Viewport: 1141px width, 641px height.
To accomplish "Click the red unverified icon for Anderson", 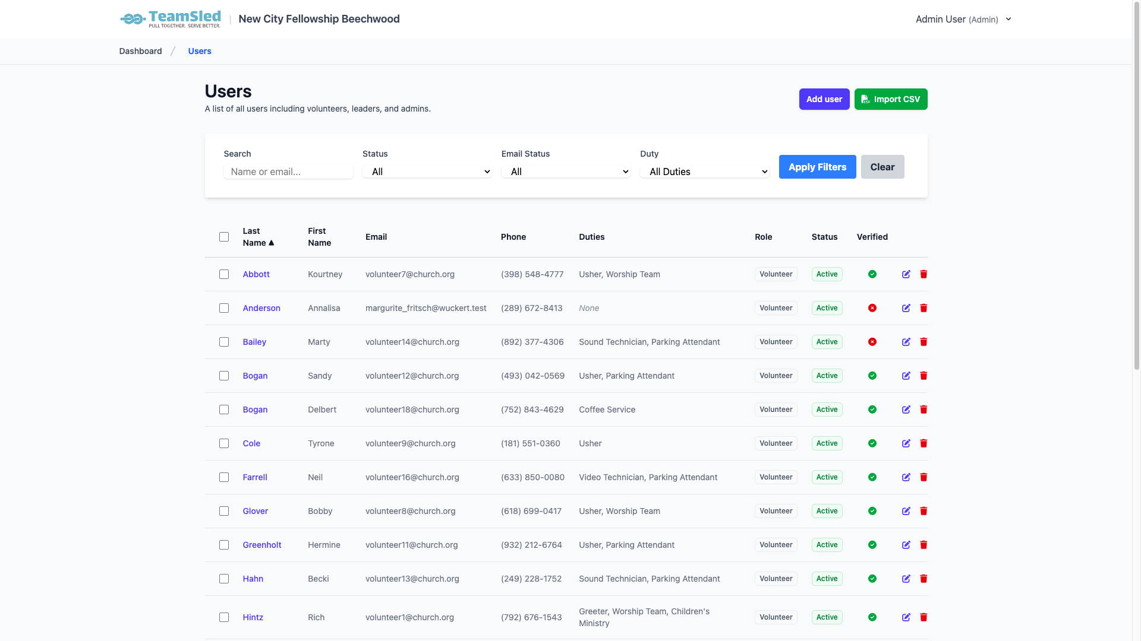I will coord(872,308).
